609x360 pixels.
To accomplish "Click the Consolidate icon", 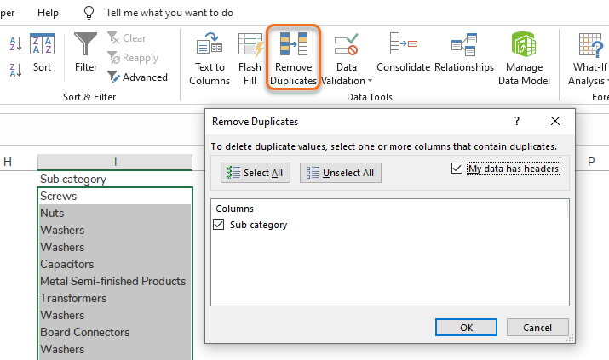I will pos(402,45).
